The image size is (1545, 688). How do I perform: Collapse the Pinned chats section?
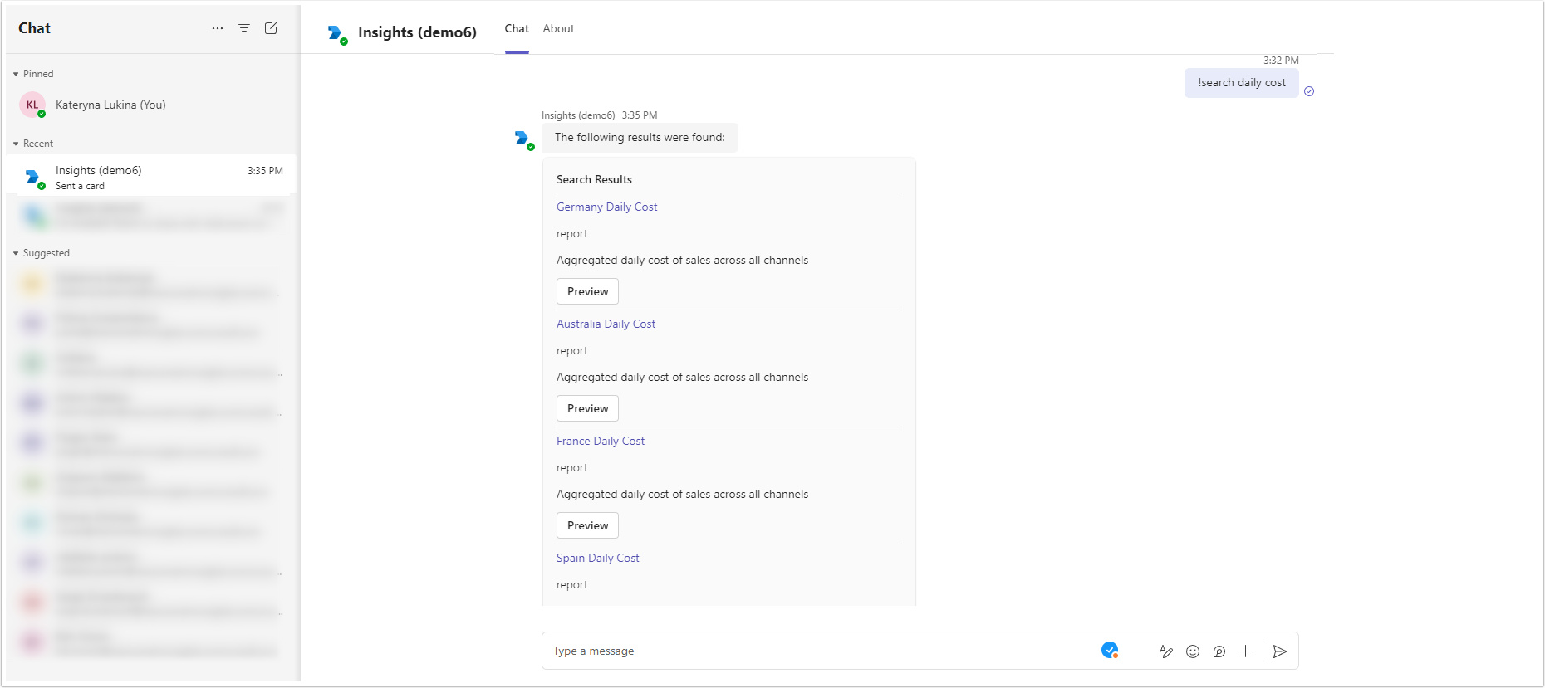pyautogui.click(x=16, y=74)
